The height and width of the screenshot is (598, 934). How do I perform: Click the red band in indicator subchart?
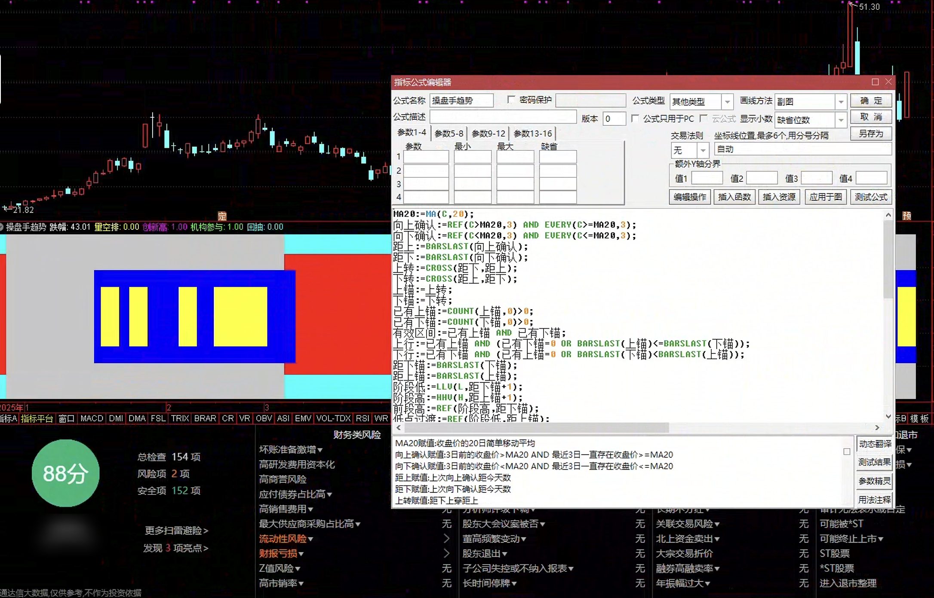click(x=338, y=314)
